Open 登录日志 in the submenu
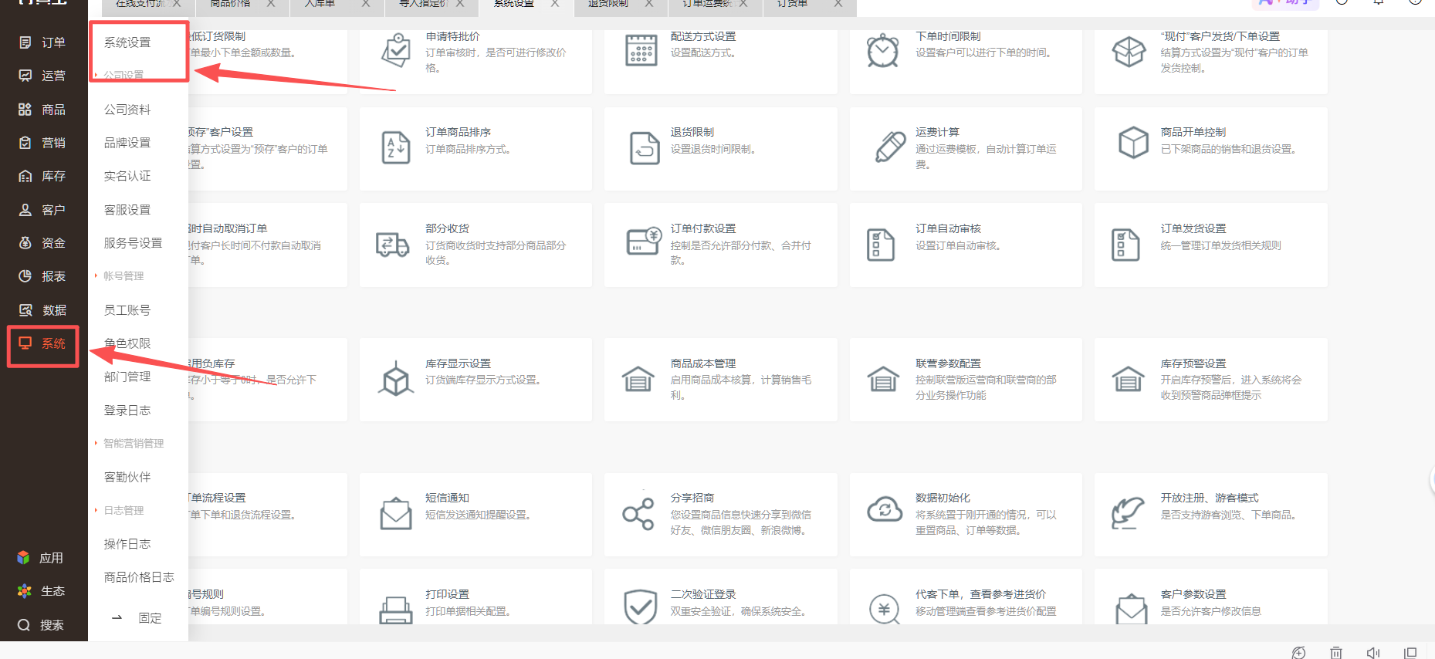Viewport: 1435px width, 659px height. (x=127, y=411)
